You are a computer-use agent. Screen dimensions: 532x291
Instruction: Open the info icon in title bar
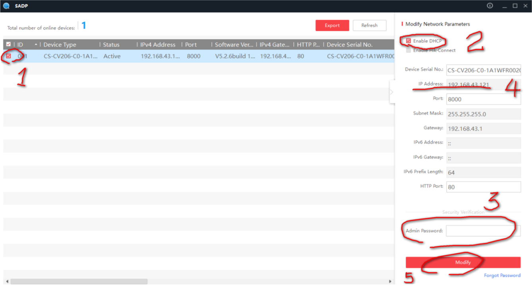click(489, 6)
